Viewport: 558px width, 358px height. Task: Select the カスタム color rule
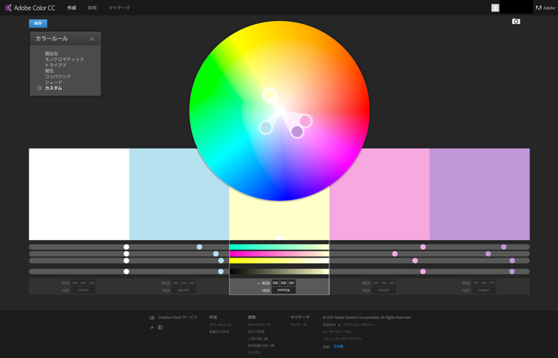click(x=53, y=88)
